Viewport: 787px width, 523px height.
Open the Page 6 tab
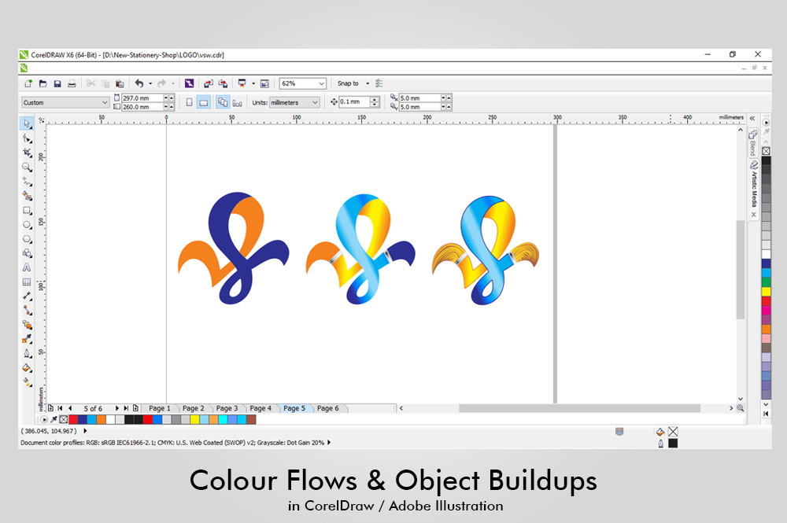click(x=327, y=408)
